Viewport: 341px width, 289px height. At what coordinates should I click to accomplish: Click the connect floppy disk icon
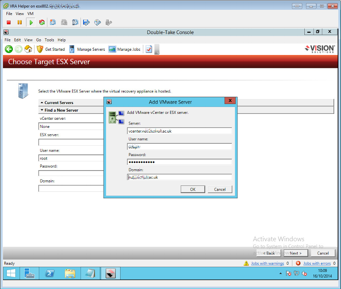click(x=87, y=22)
